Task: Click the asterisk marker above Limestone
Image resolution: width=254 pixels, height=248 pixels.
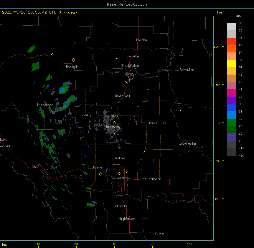Action: click(x=45, y=102)
